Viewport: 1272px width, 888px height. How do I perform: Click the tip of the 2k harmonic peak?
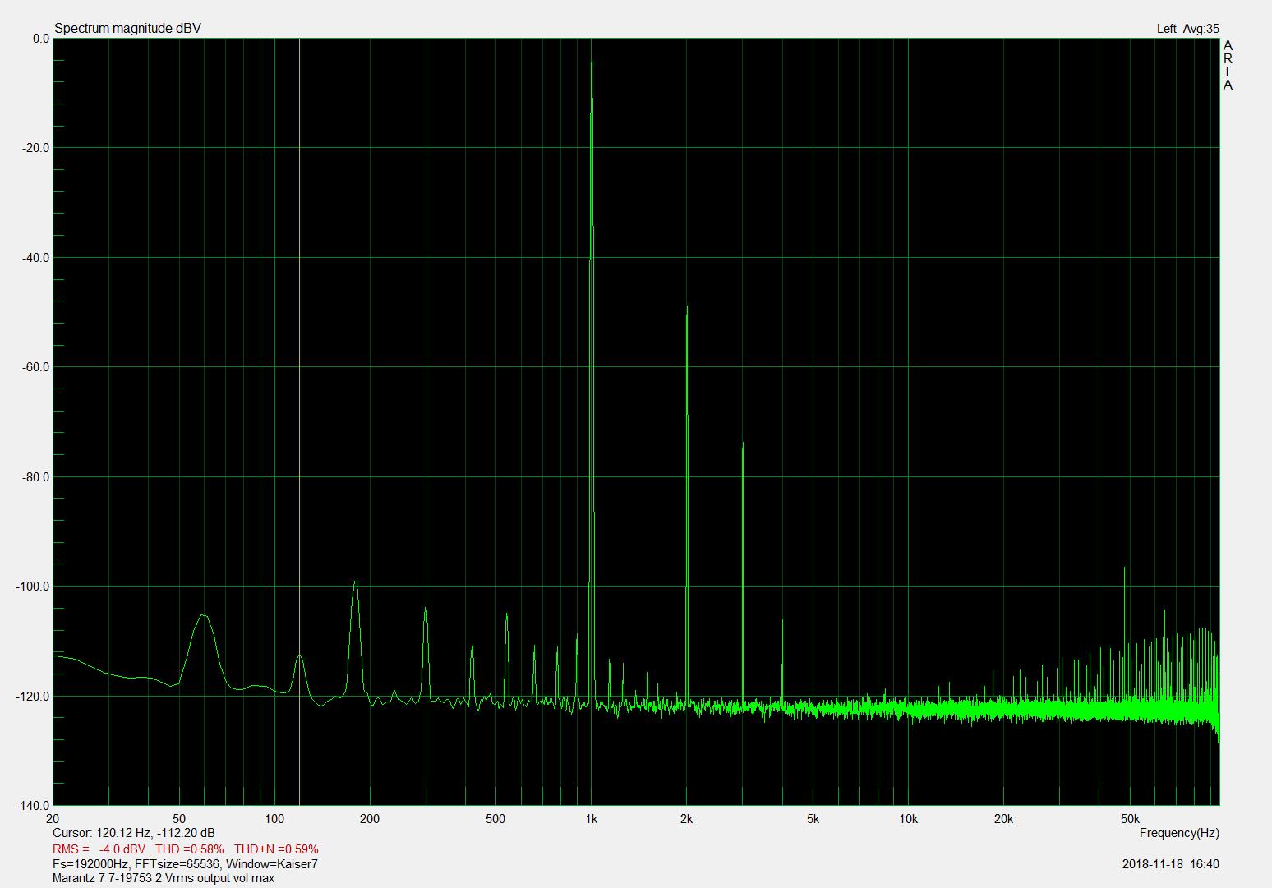tap(687, 306)
